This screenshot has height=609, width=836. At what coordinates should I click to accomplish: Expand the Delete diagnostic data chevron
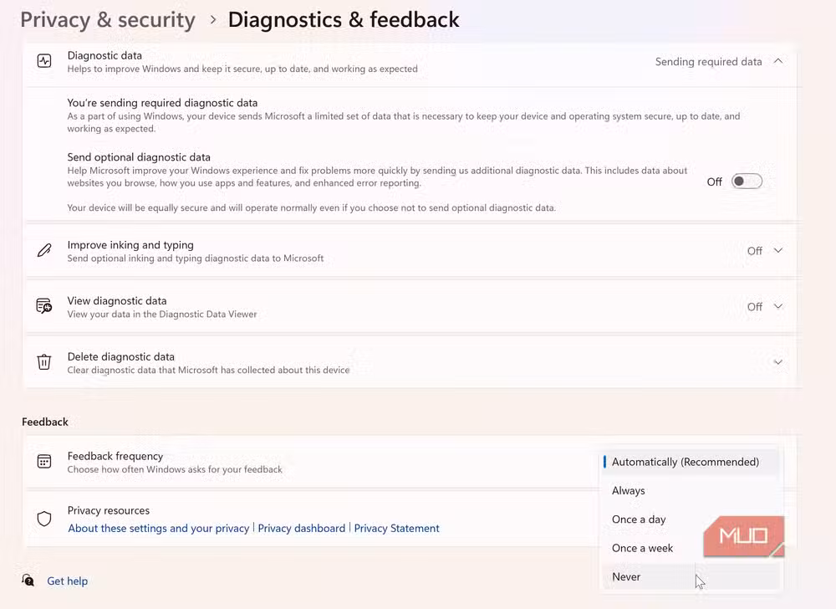(x=778, y=362)
